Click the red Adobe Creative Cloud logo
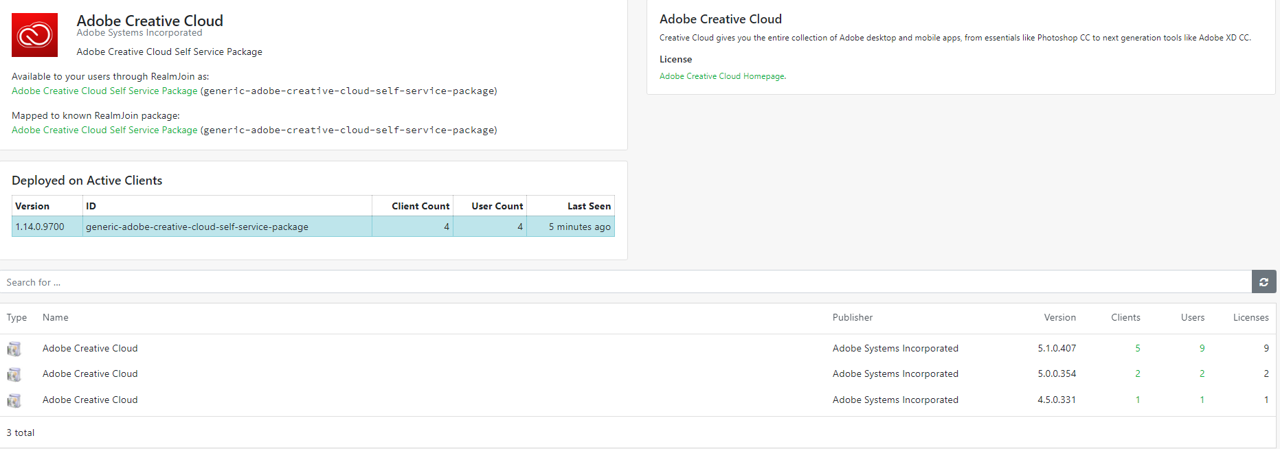 pos(34,34)
